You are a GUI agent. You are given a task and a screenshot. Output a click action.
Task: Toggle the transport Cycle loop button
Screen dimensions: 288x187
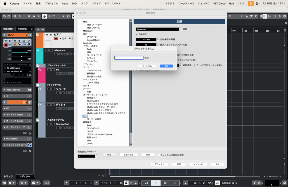pyautogui.click(x=146, y=183)
